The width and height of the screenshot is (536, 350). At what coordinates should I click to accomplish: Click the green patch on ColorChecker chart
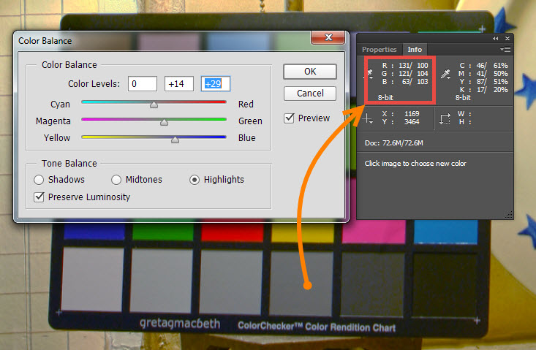tap(163, 231)
